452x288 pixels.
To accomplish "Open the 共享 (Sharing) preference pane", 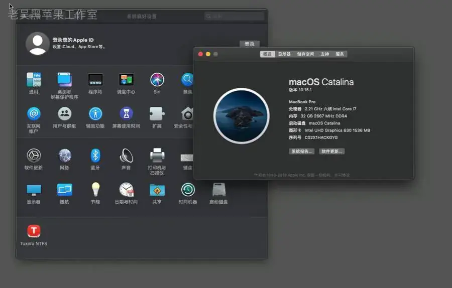I will [x=157, y=190].
